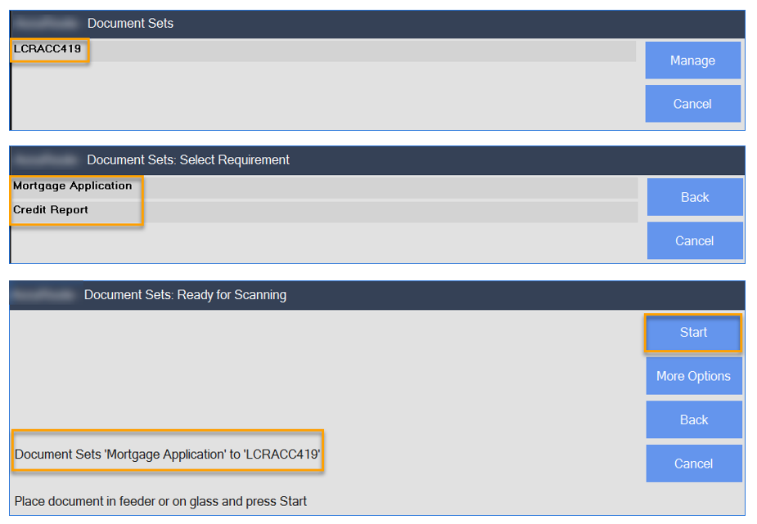Go Back from the Ready for Scanning panel
This screenshot has height=524, width=757.
[x=694, y=420]
